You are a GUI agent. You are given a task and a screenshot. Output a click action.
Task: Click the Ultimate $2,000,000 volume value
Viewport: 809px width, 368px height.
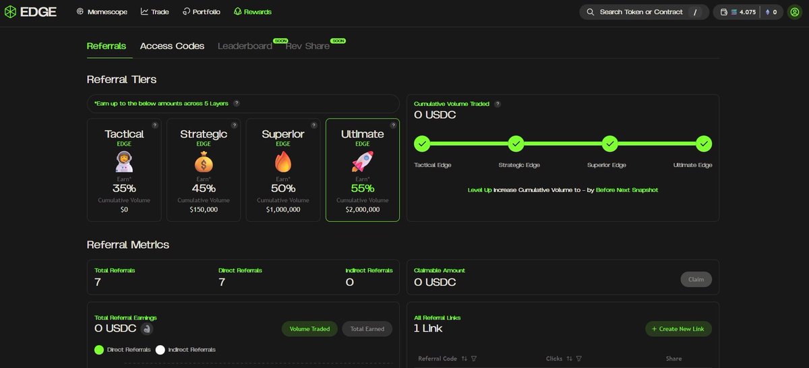(x=363, y=210)
